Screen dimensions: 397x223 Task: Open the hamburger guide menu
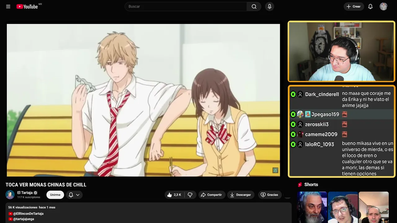[8, 7]
